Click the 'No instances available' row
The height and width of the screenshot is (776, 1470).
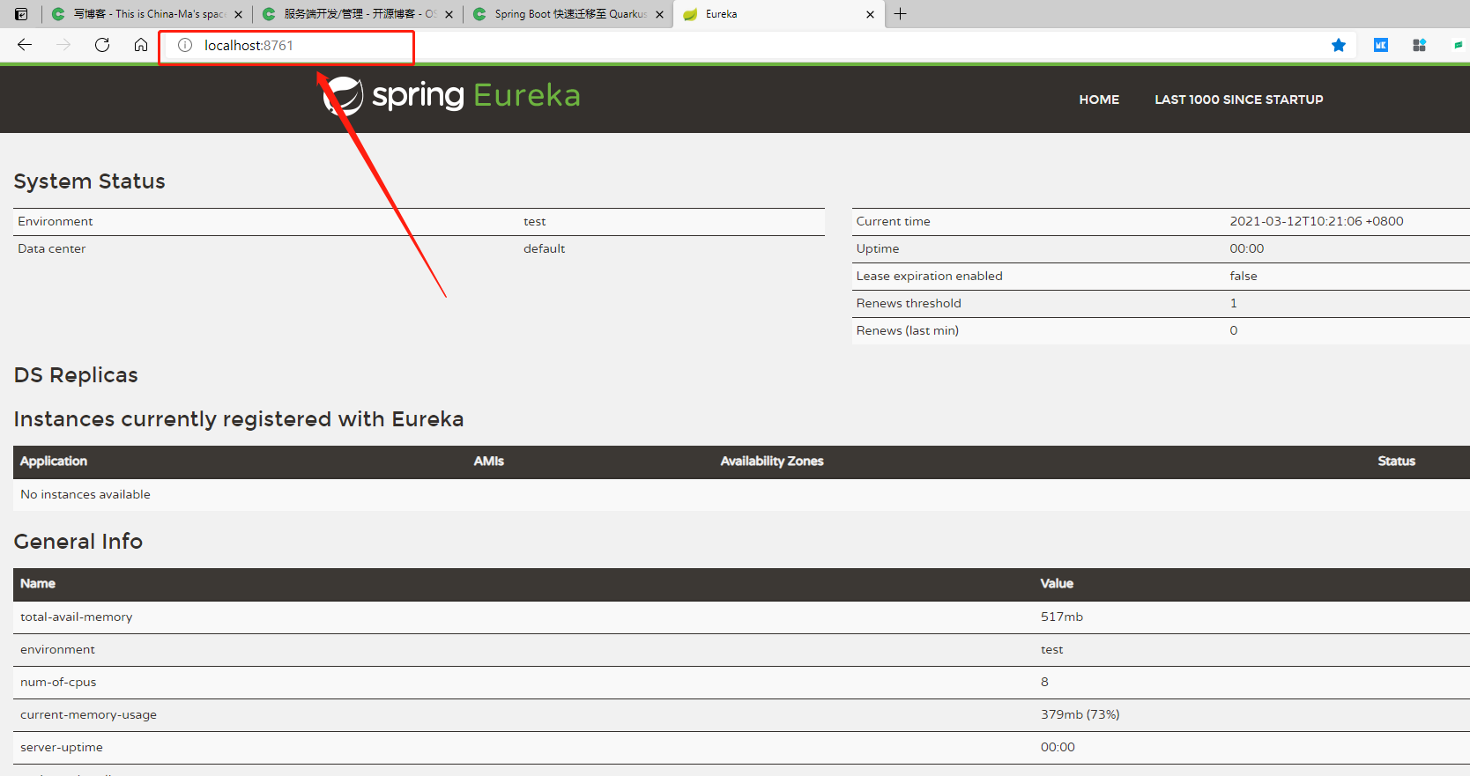coord(741,495)
